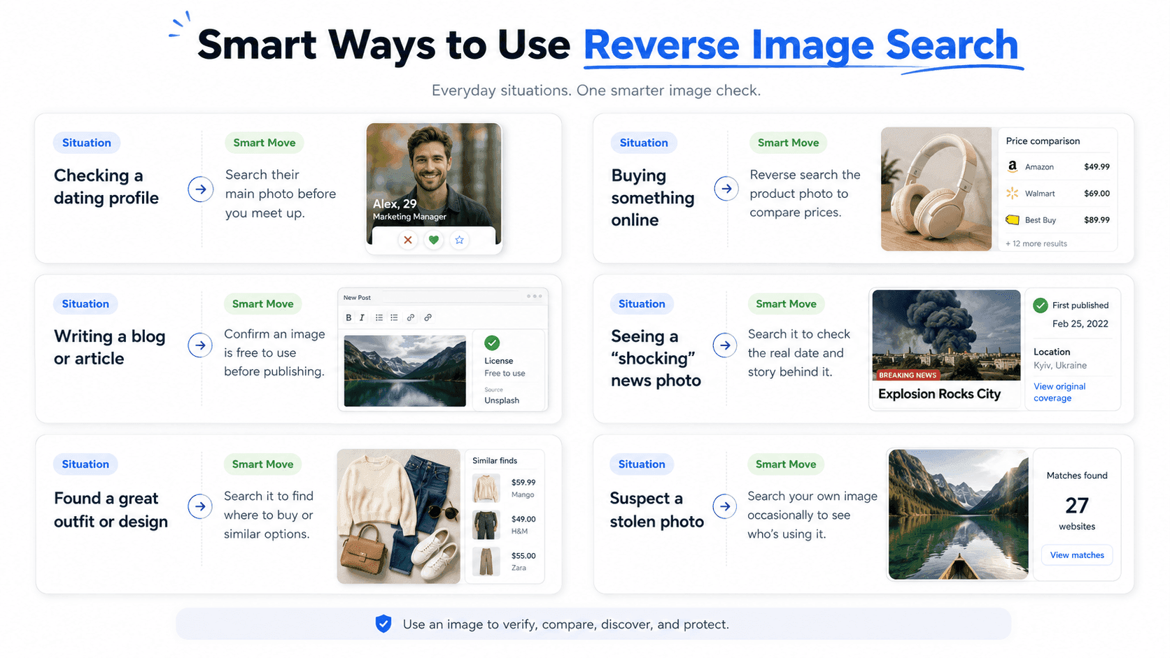Click the Best Buy tag logo
Viewport: 1170px width, 658px height.
pyautogui.click(x=1012, y=220)
